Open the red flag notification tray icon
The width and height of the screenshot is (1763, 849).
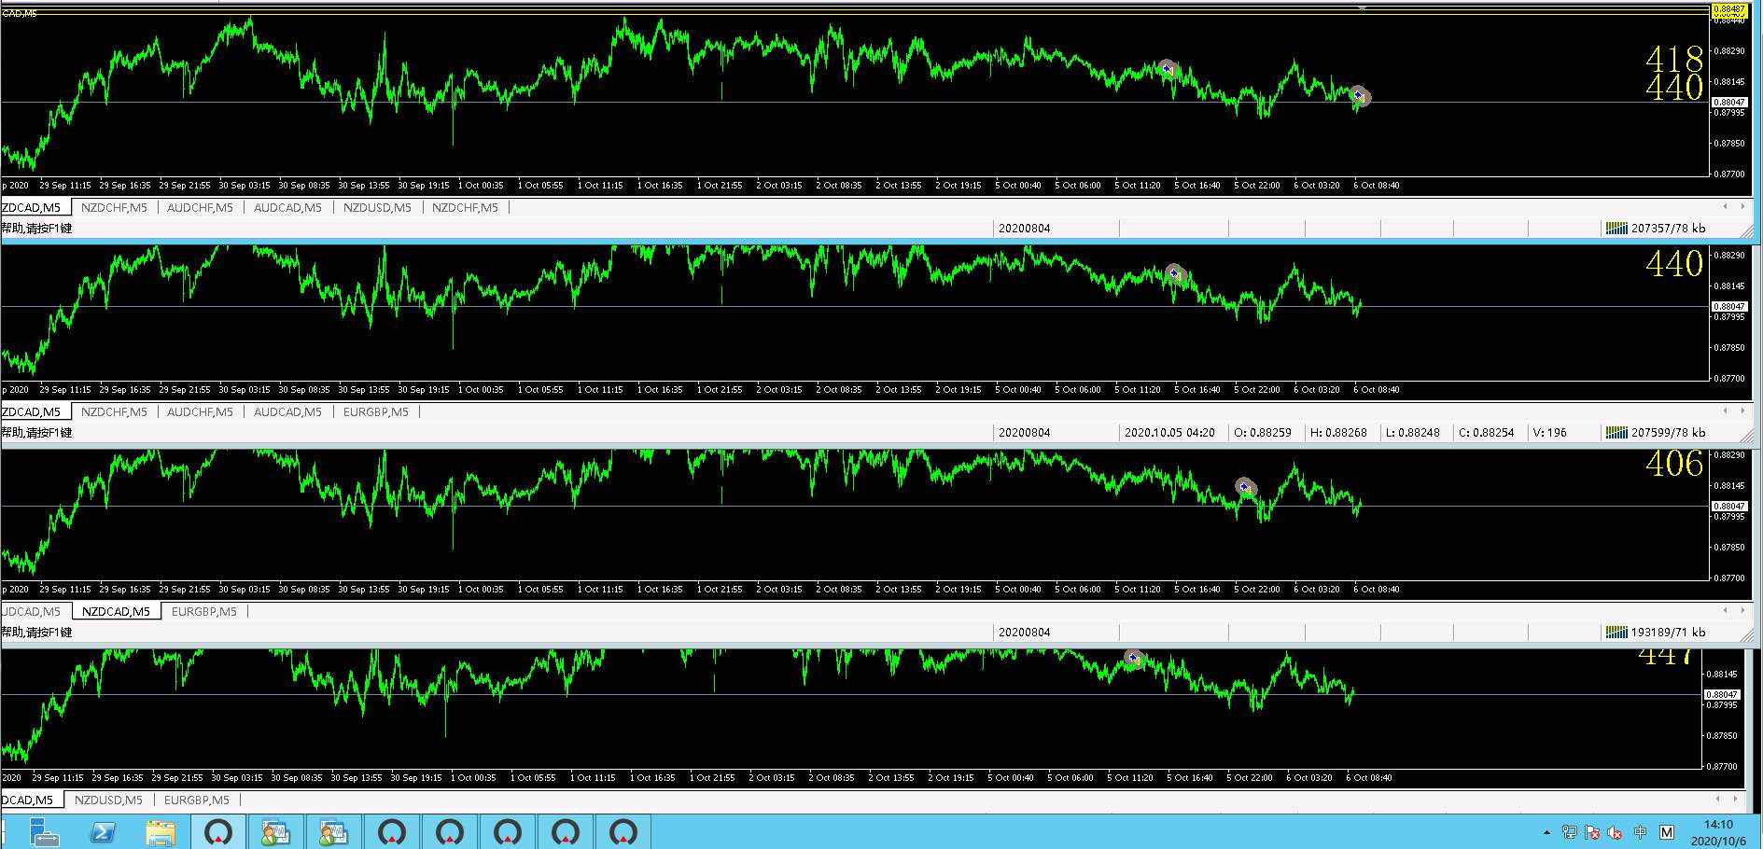(x=1592, y=832)
